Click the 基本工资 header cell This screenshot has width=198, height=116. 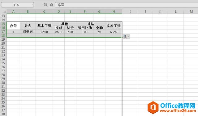click(44, 26)
